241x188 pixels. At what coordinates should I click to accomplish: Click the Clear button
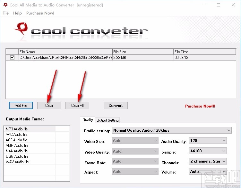point(49,106)
